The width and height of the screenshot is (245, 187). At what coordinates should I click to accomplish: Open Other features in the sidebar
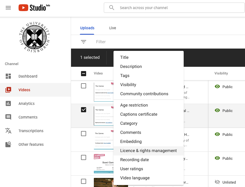[35, 144]
